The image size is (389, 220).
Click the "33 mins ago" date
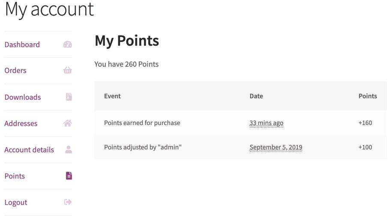point(266,123)
